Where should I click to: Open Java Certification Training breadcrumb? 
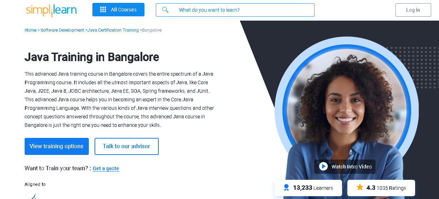click(113, 30)
